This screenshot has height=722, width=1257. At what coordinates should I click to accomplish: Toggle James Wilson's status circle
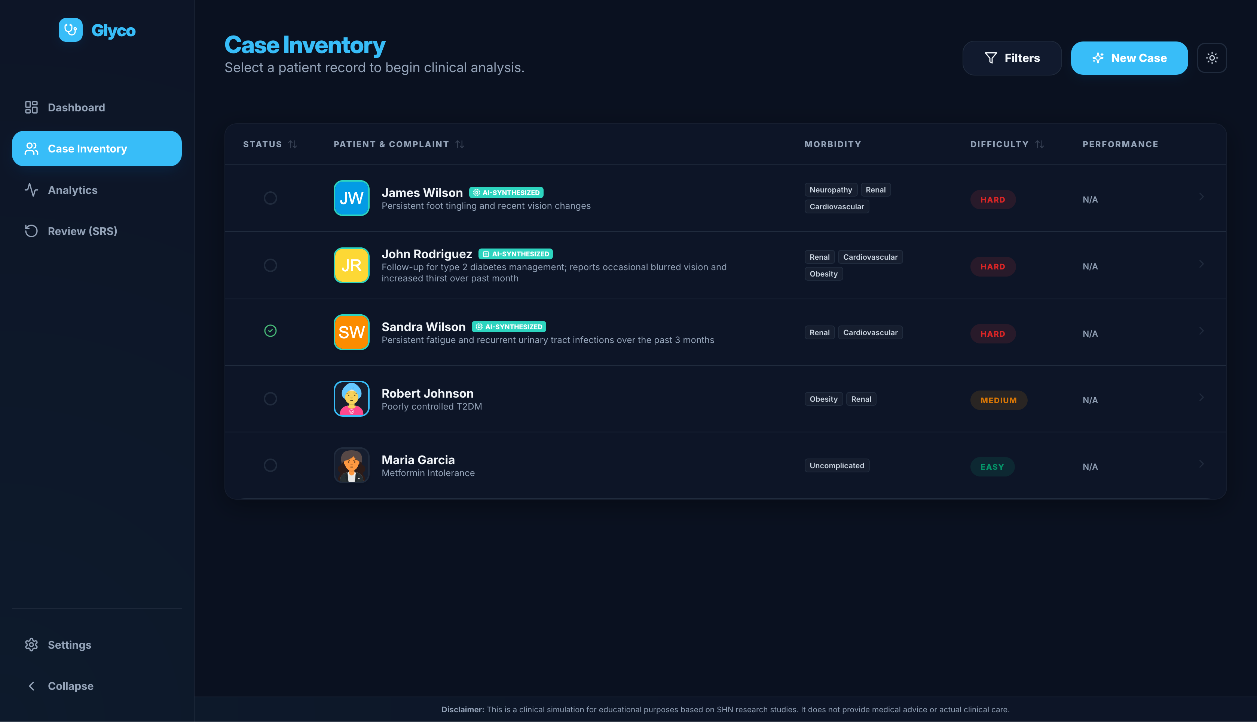point(270,198)
